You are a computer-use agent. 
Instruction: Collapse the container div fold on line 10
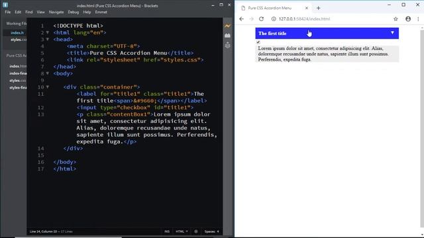pyautogui.click(x=48, y=87)
